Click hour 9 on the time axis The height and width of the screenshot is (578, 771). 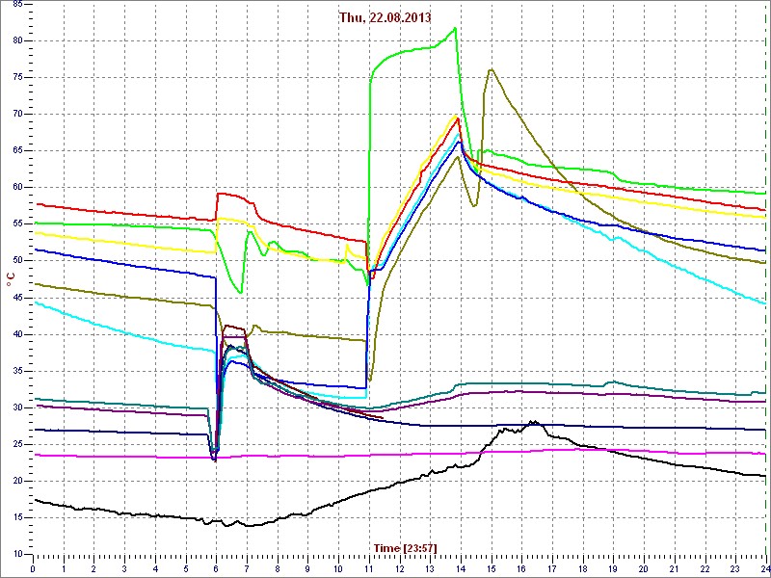click(x=307, y=568)
